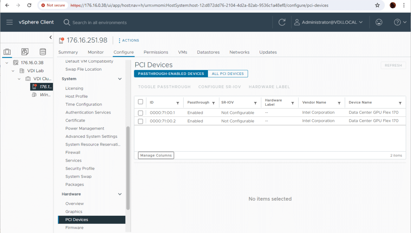Check the box for device 0000:71:00.2
Viewport: 411px width, 233px height.
click(x=141, y=121)
